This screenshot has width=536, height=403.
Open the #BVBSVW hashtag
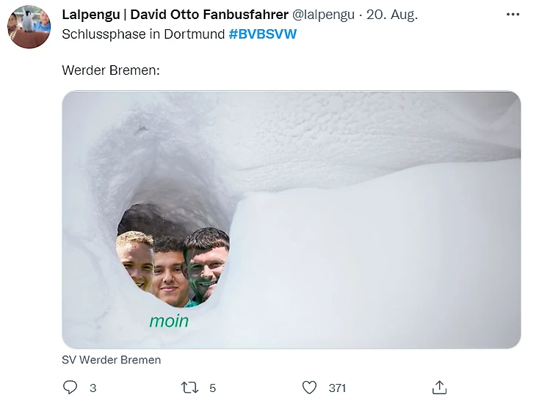263,34
